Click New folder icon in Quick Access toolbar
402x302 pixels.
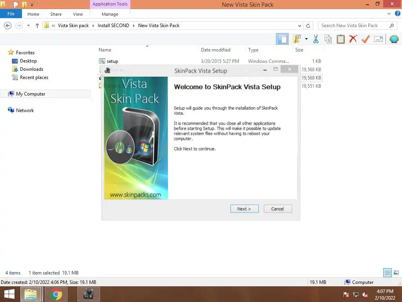point(24,4)
